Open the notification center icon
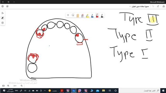This screenshot has width=166, height=93. 4,91
